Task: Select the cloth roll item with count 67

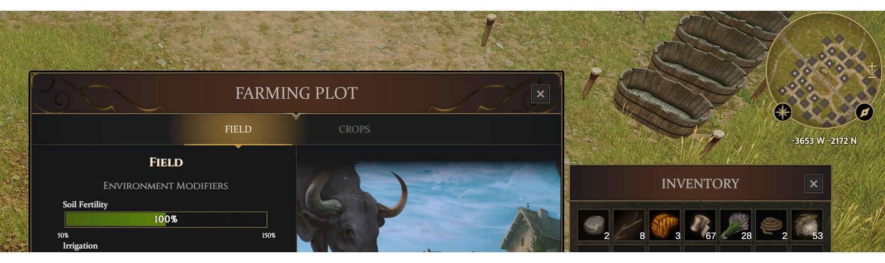Action: 701,225
